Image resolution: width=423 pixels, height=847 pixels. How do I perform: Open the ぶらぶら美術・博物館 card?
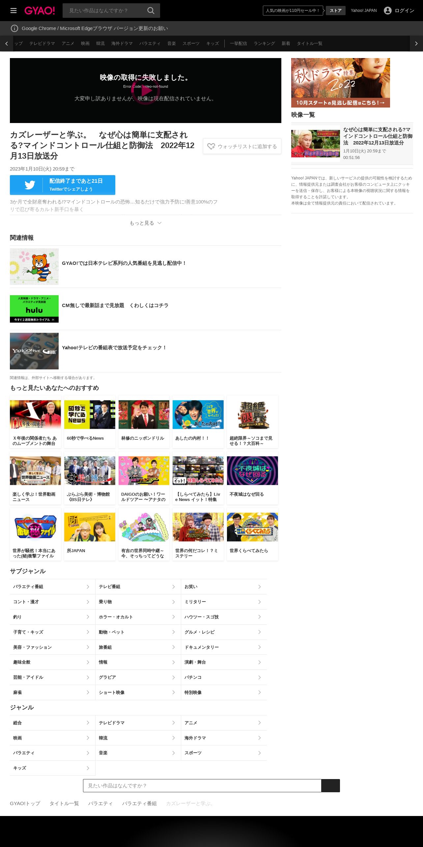pyautogui.click(x=90, y=478)
